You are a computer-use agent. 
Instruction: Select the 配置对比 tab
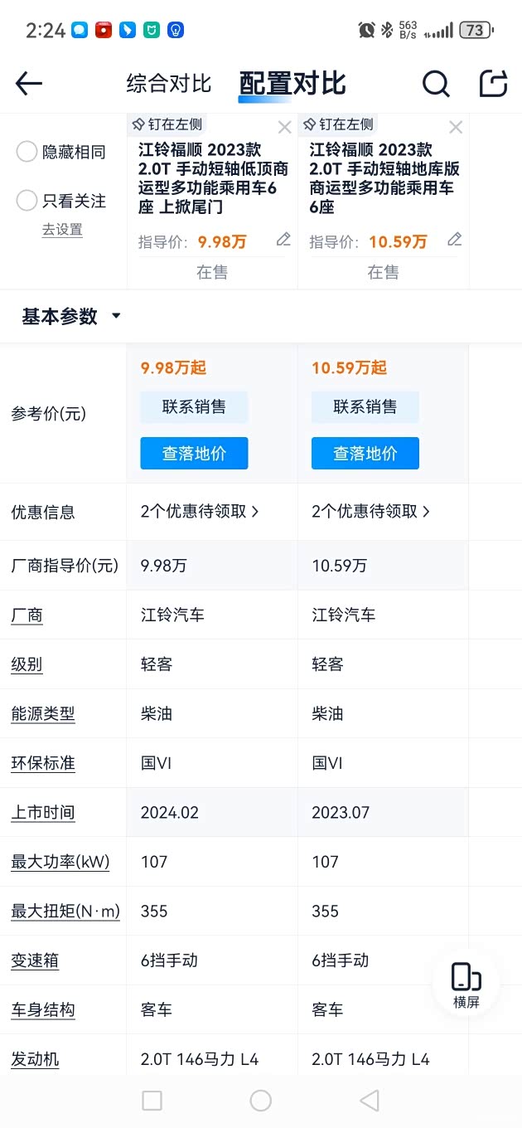click(x=292, y=83)
